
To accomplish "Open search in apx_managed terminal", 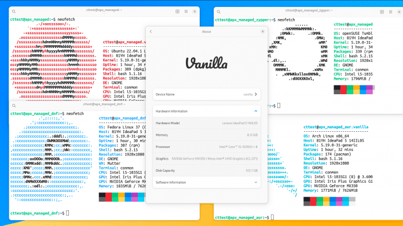I will 14,12.
